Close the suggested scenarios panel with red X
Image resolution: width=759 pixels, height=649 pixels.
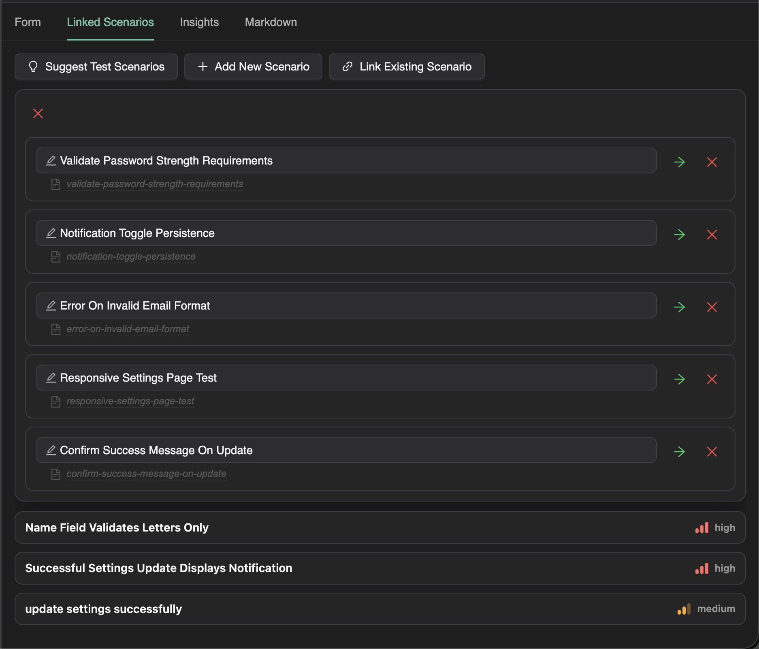38,113
